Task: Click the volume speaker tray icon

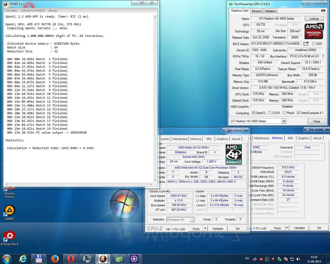Action: click(x=298, y=259)
